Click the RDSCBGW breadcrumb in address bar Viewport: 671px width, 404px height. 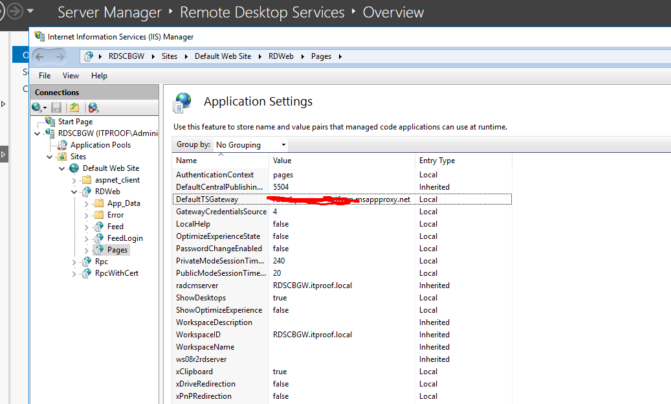tap(126, 56)
